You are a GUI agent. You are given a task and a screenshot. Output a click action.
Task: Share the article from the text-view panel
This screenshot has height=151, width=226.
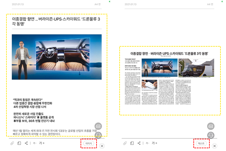pos(26,143)
